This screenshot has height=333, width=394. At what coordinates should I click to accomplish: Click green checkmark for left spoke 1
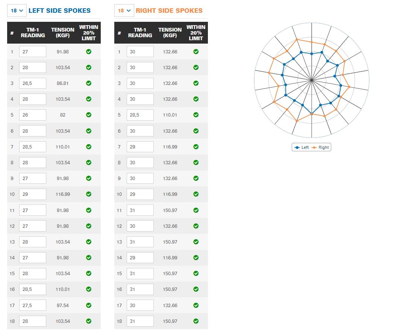coord(89,51)
